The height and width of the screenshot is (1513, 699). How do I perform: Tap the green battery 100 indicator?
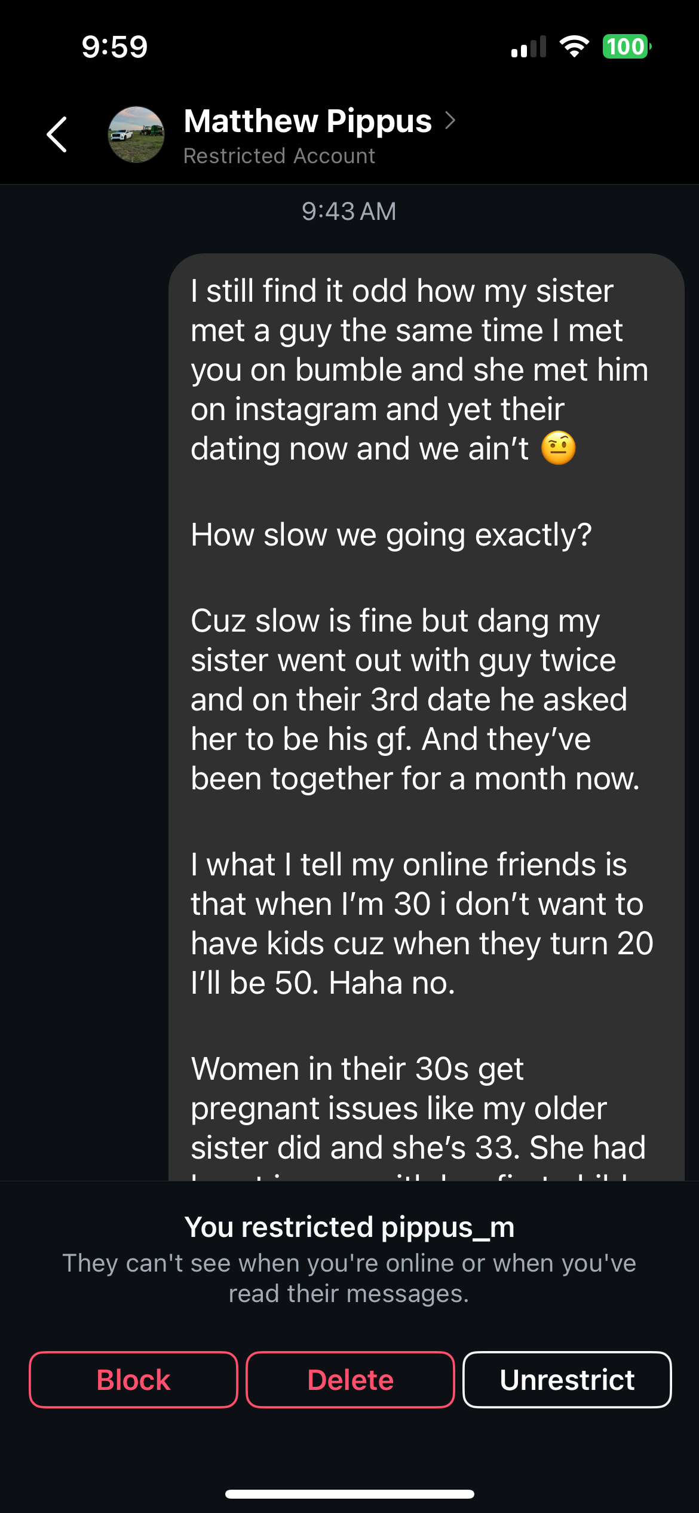click(x=626, y=47)
